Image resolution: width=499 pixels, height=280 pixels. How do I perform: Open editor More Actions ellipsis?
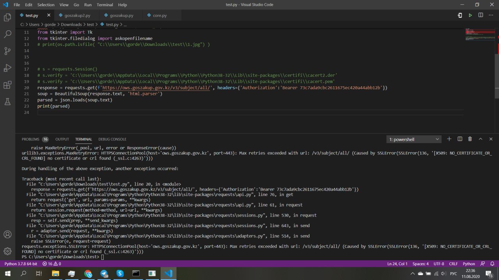(491, 15)
